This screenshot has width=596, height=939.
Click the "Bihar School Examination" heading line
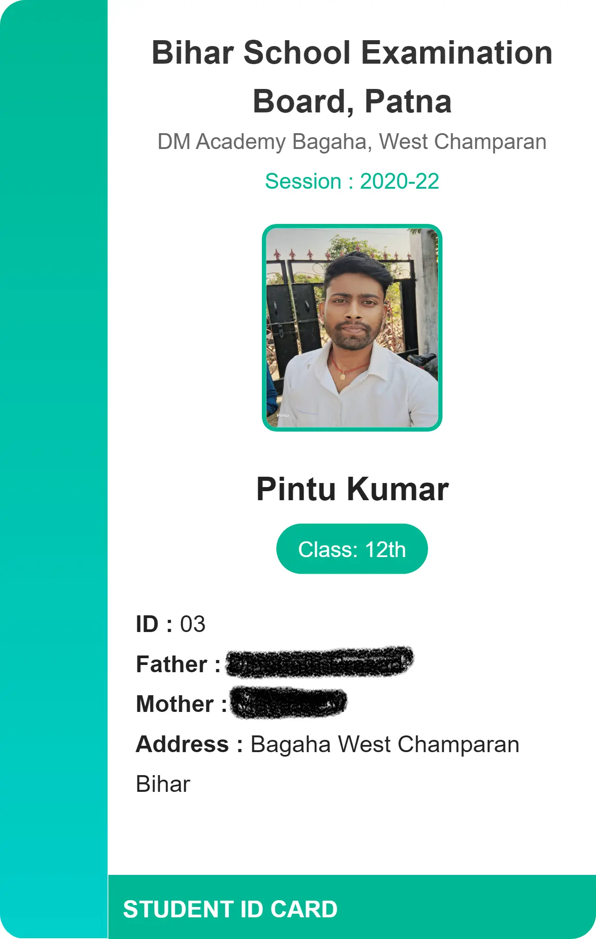(352, 52)
